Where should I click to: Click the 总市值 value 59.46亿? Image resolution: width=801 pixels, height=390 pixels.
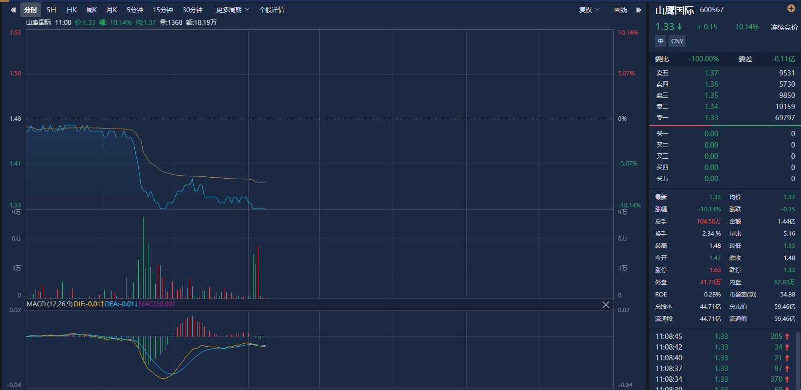pos(784,307)
